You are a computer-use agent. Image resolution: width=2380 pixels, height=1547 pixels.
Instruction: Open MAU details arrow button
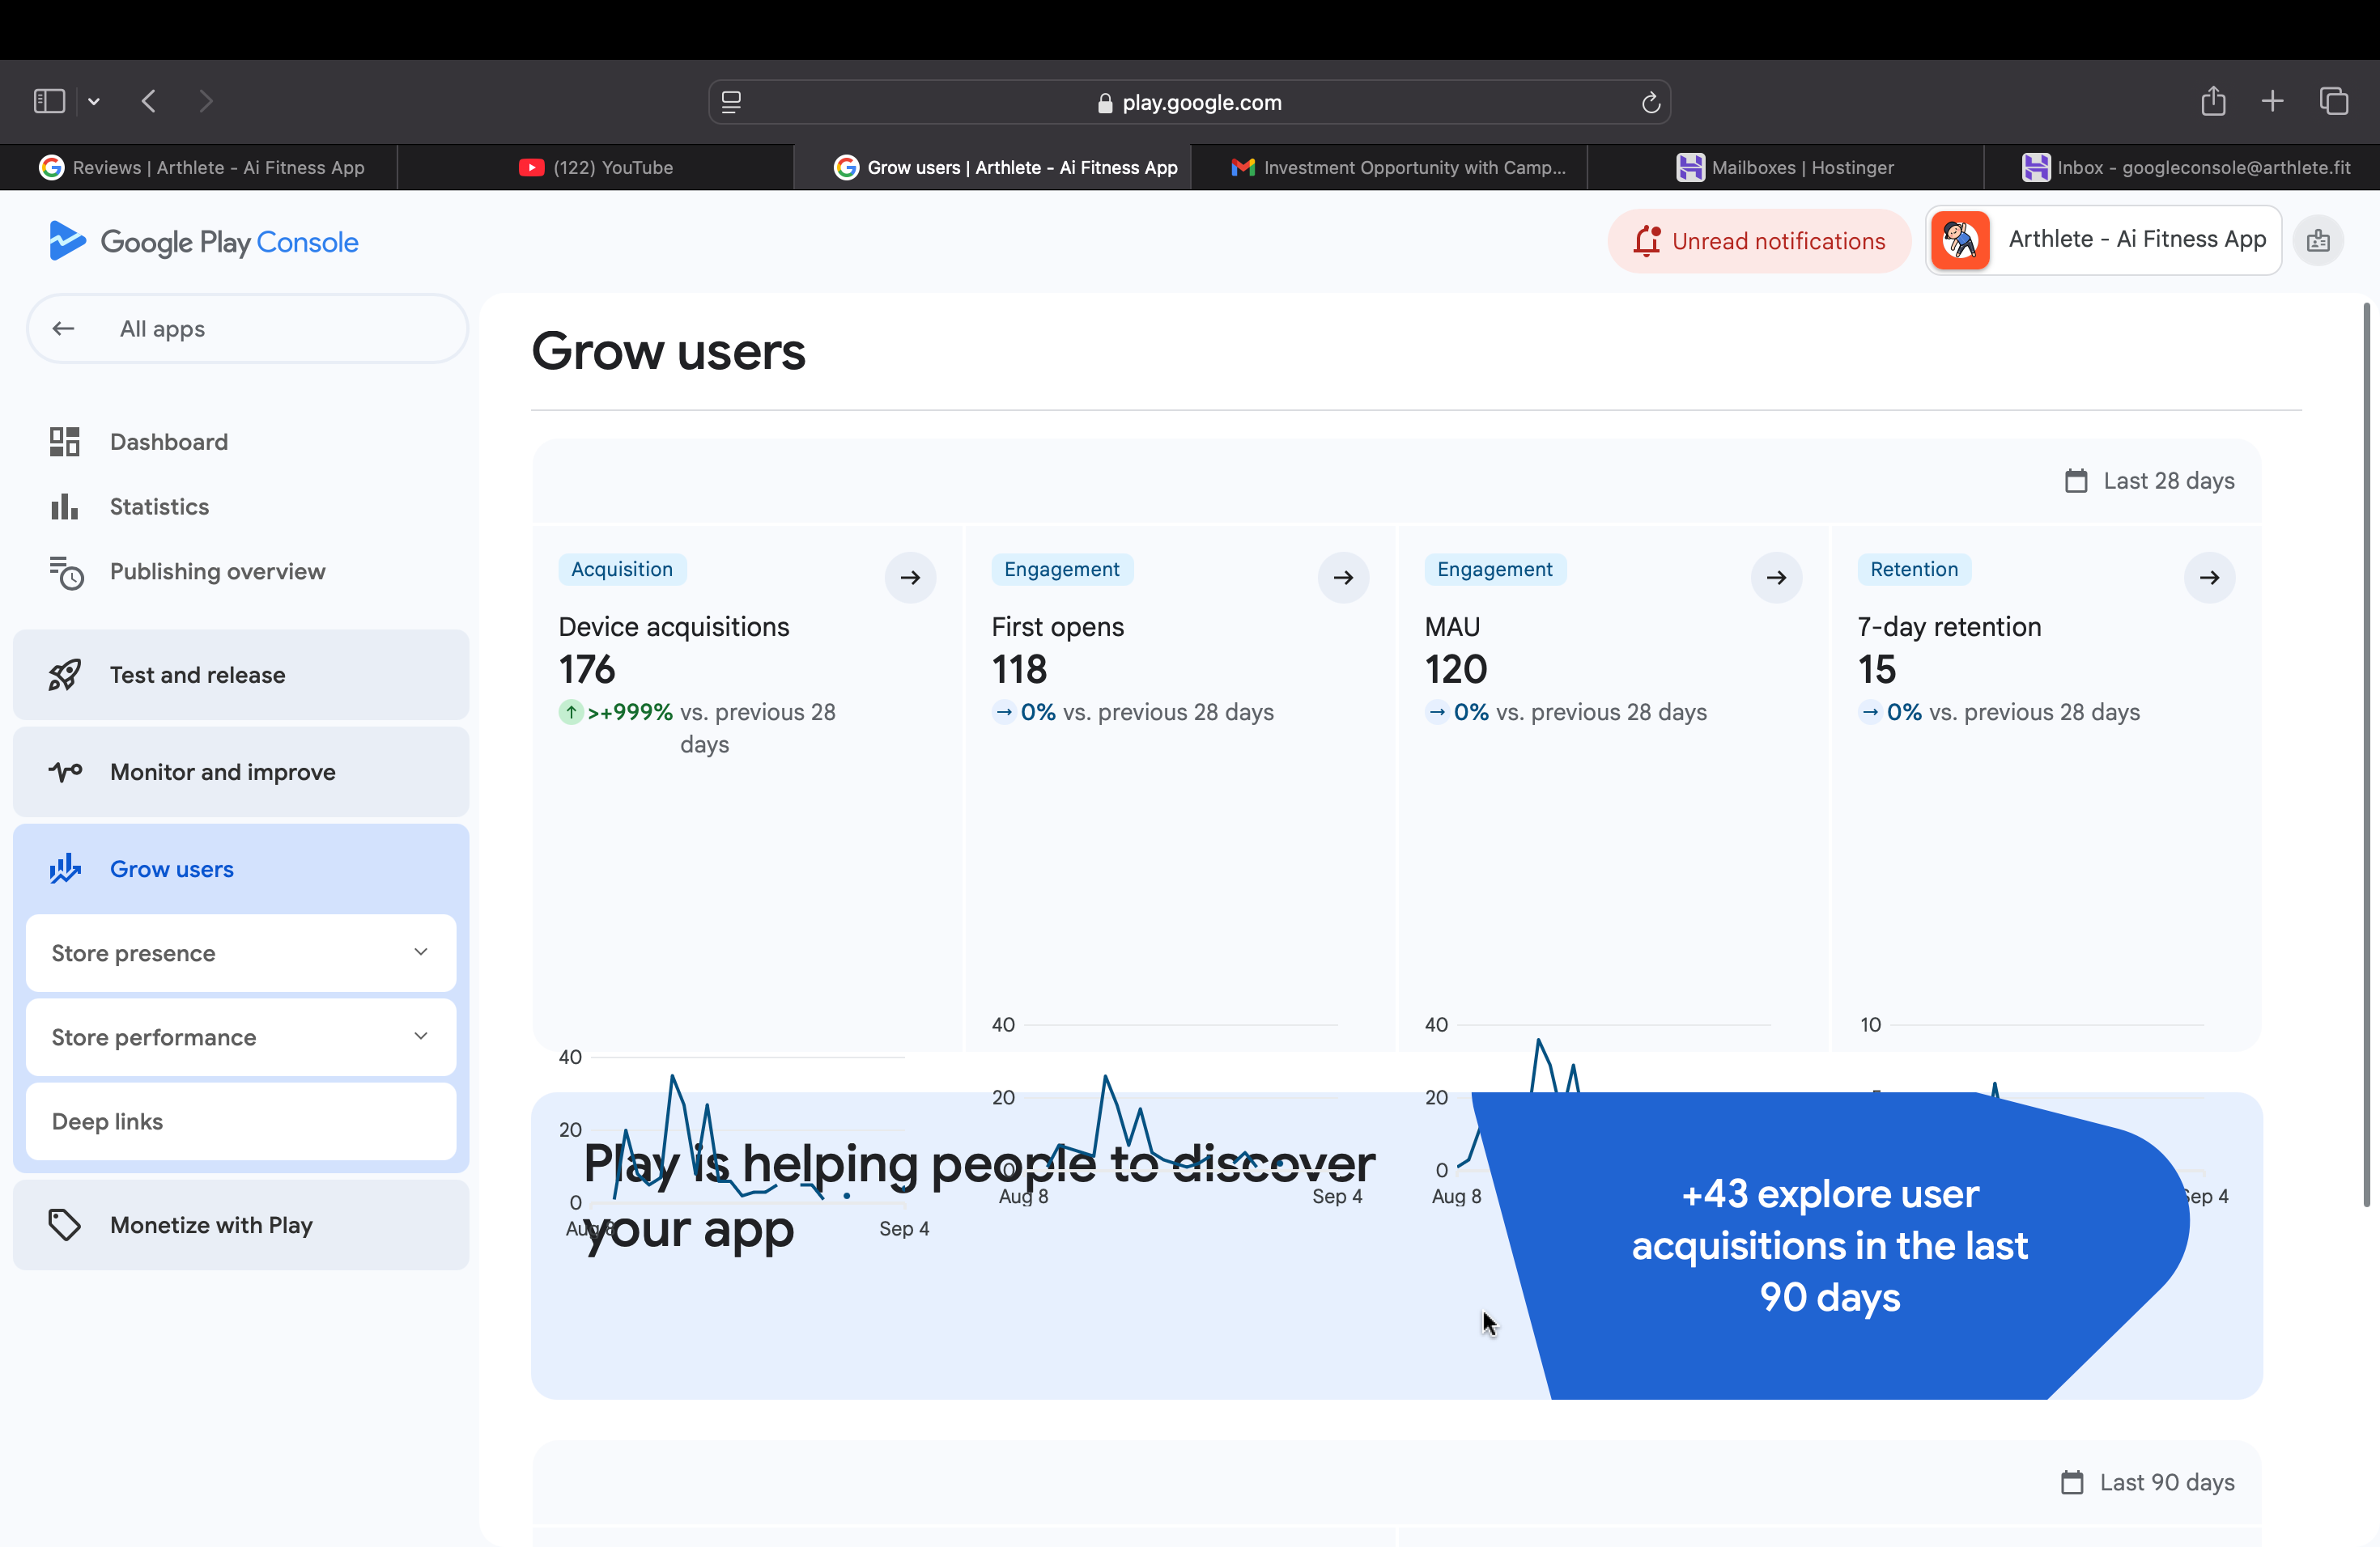point(1776,578)
